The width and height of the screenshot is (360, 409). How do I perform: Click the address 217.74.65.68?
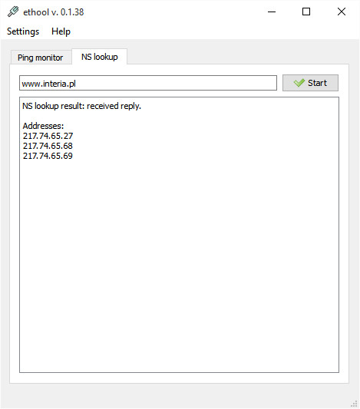pos(48,146)
